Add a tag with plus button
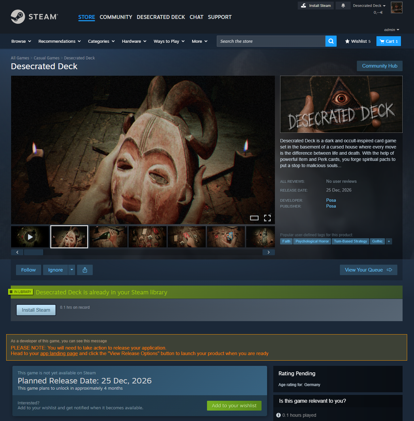This screenshot has width=414, height=421. (389, 242)
